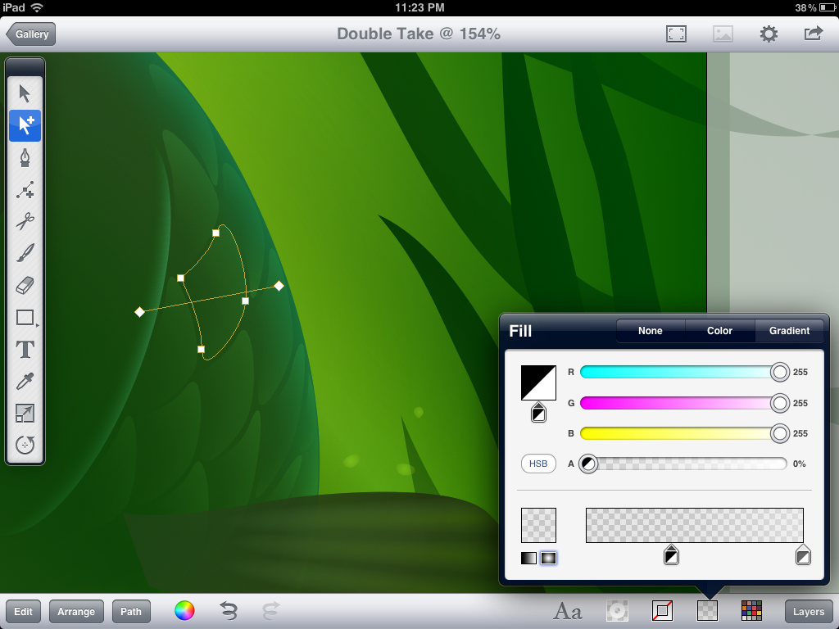Click the gradient preview square
The width and height of the screenshot is (839, 629).
point(539,525)
